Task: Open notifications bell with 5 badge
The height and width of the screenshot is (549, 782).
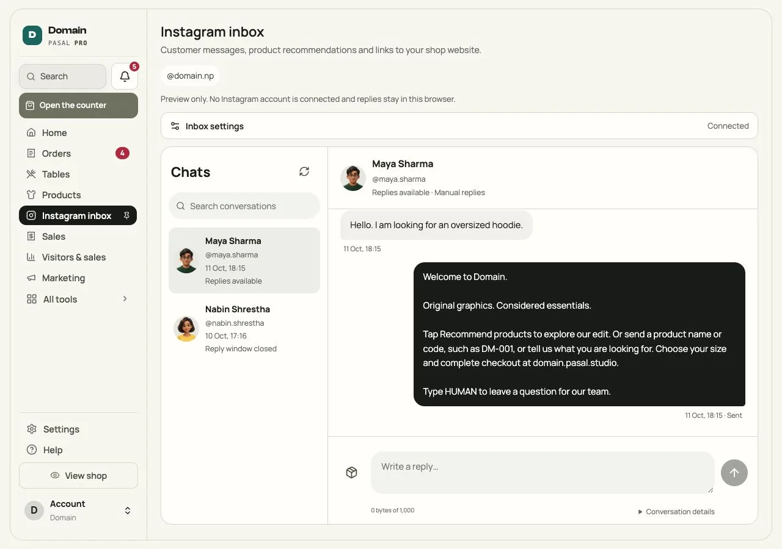Action: point(125,76)
